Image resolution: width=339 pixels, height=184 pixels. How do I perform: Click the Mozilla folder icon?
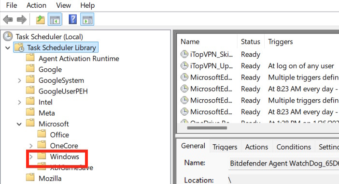tap(30, 178)
